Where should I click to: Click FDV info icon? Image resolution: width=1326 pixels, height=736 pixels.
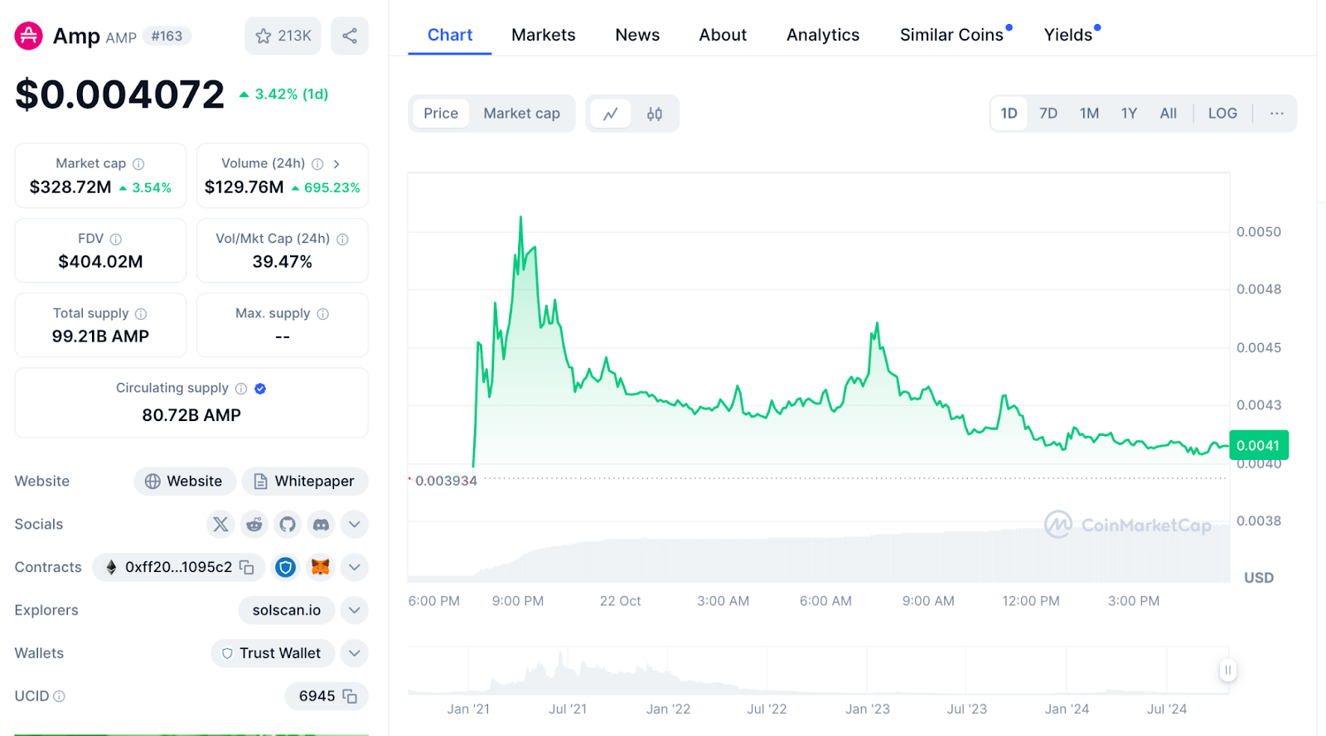[x=116, y=240]
